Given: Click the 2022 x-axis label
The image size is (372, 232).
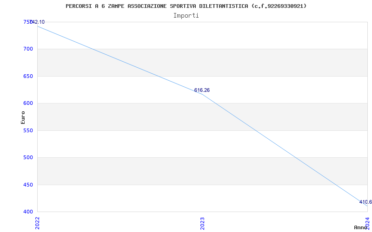Looking at the screenshot, I should pyautogui.click(x=38, y=223).
